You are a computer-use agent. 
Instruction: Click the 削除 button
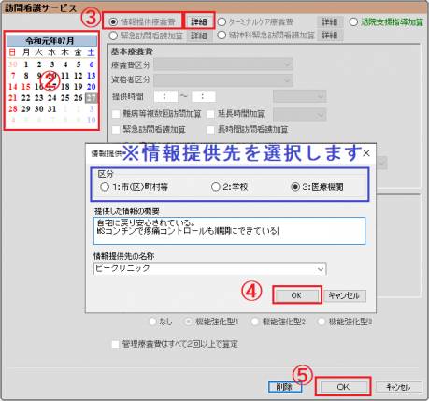(x=285, y=387)
